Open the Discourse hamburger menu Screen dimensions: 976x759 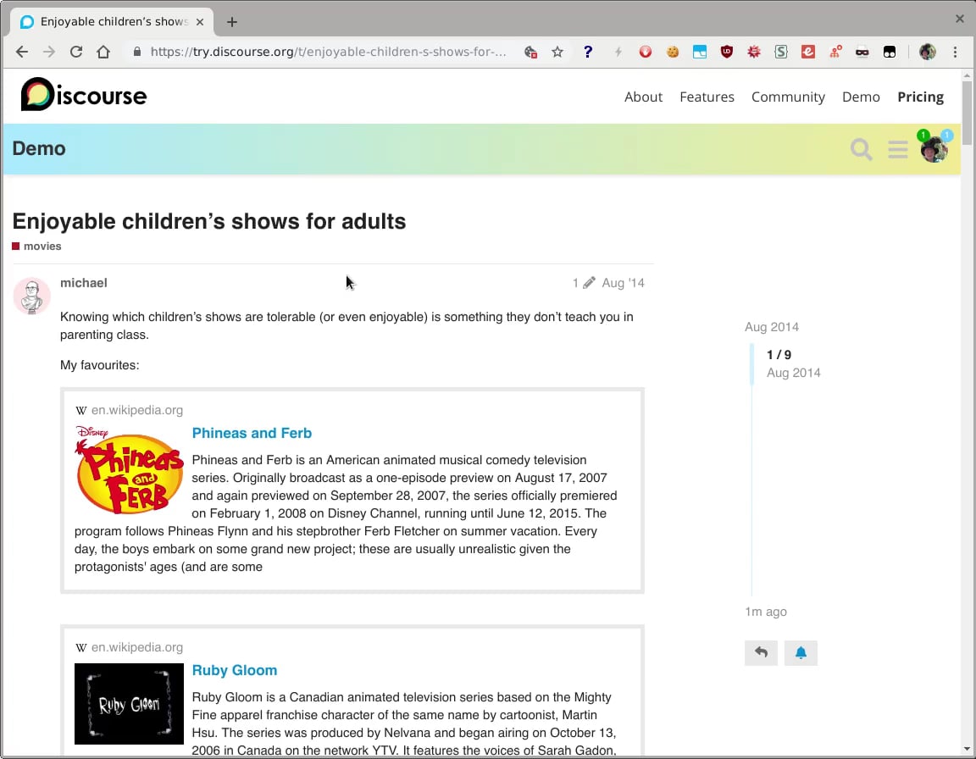pyautogui.click(x=897, y=149)
